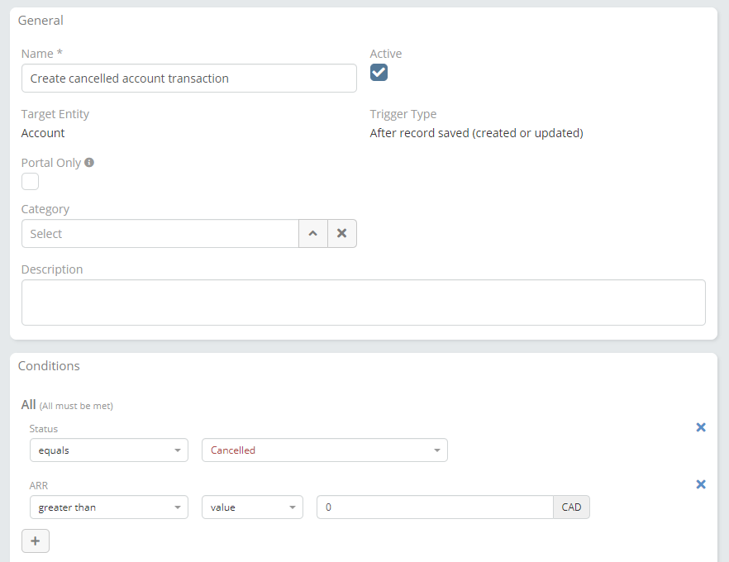Click the Name input field
This screenshot has width=729, height=562.
[188, 79]
